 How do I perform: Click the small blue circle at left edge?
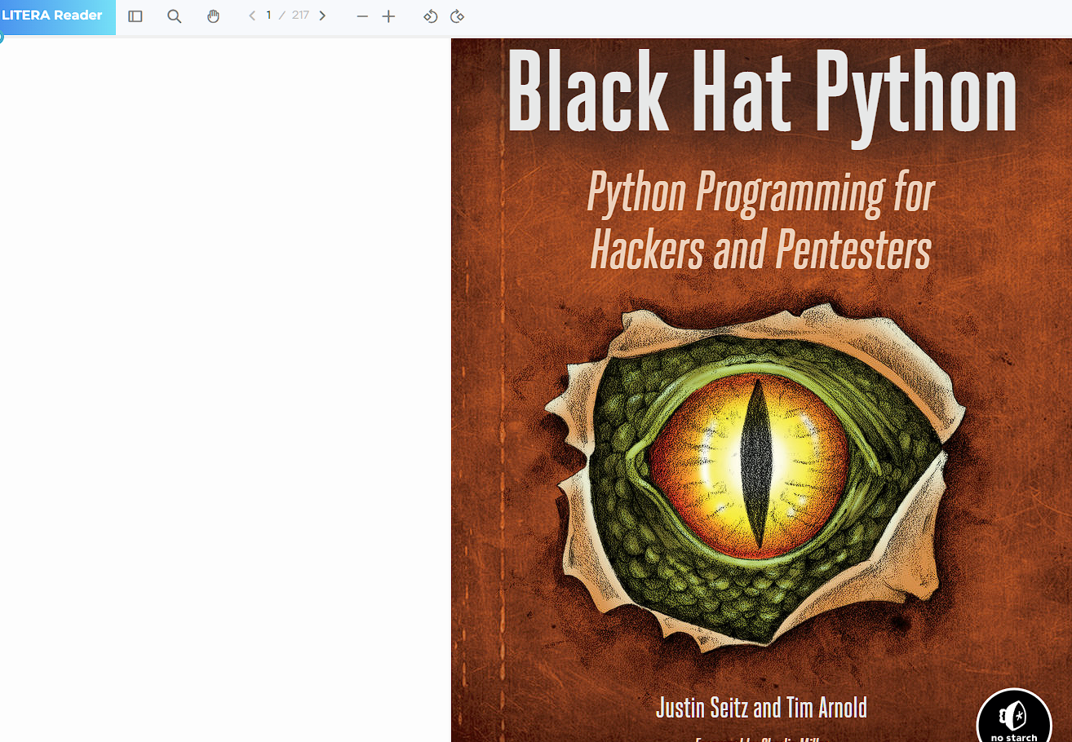[x=1, y=38]
